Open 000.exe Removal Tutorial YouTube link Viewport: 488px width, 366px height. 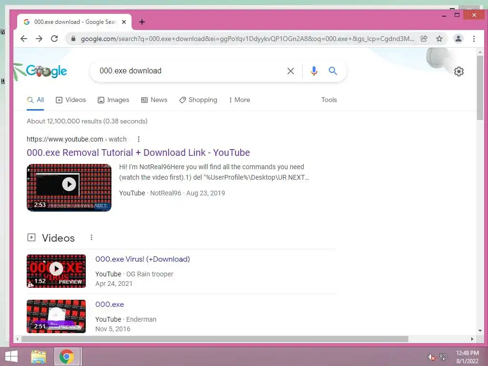pyautogui.click(x=138, y=152)
